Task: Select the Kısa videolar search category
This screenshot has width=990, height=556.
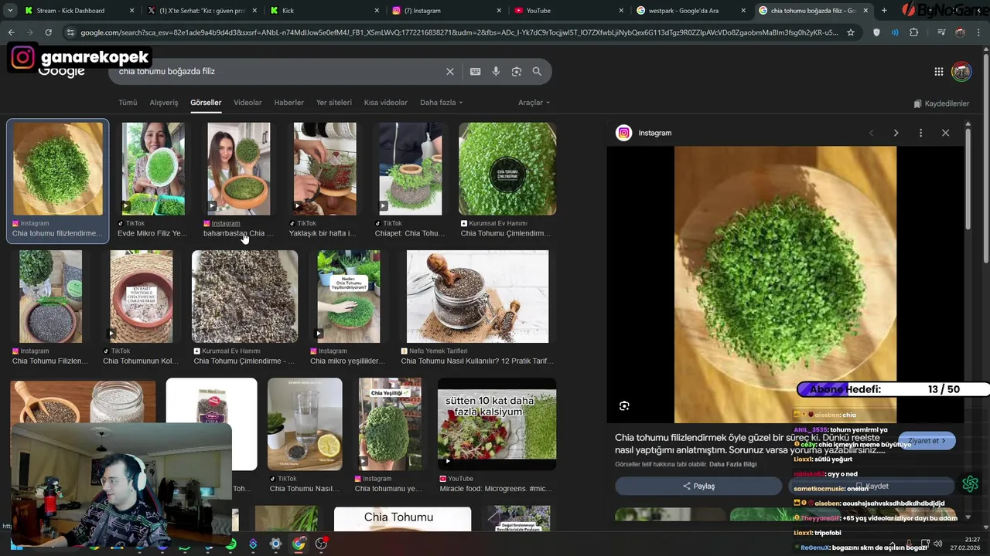Action: point(386,103)
